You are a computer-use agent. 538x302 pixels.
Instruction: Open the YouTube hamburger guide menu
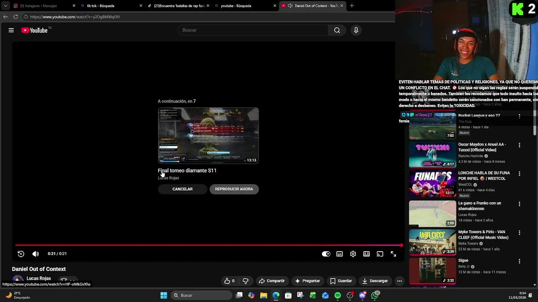coord(11,30)
